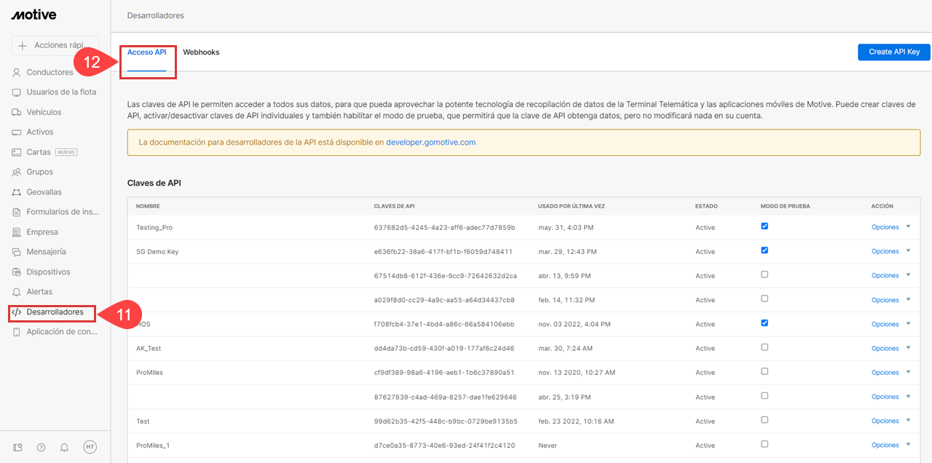Select the Acceso API tab
The width and height of the screenshot is (932, 463).
click(x=147, y=52)
